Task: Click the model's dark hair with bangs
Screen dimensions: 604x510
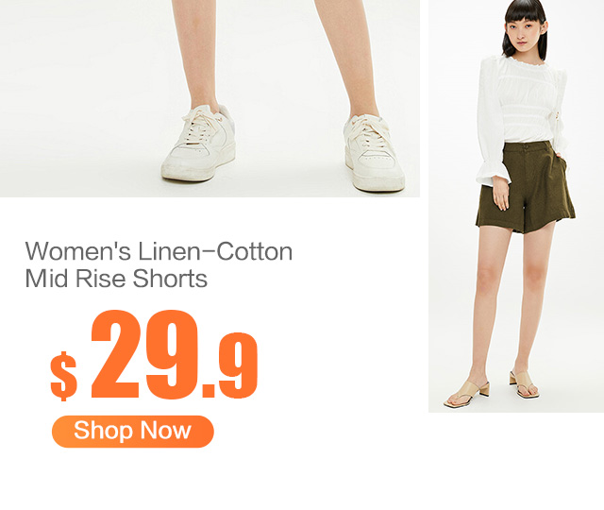Action: [524, 23]
